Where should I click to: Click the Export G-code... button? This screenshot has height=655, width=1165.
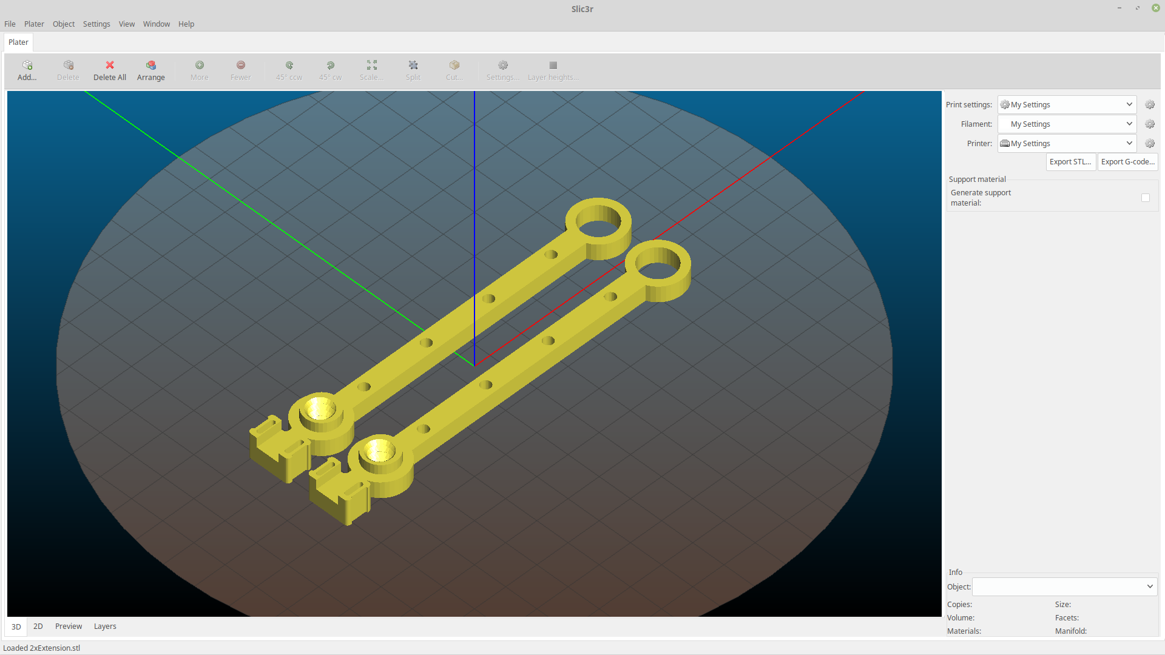point(1127,161)
